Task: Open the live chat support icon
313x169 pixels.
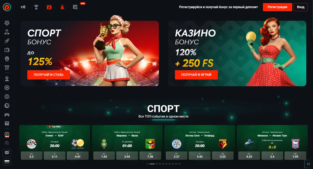Action: 7,153
